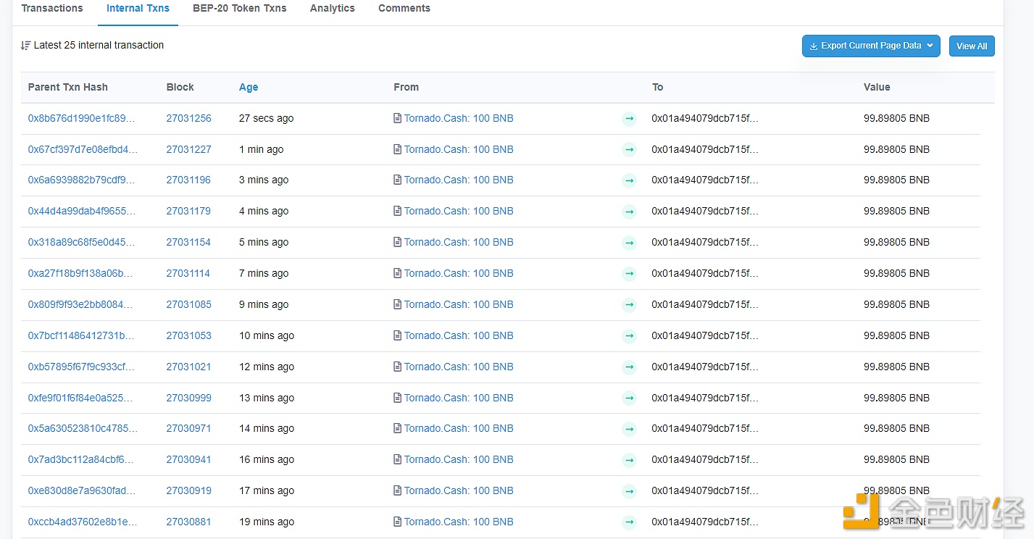Open the Analytics tab
The image size is (1034, 539).
pyautogui.click(x=332, y=8)
